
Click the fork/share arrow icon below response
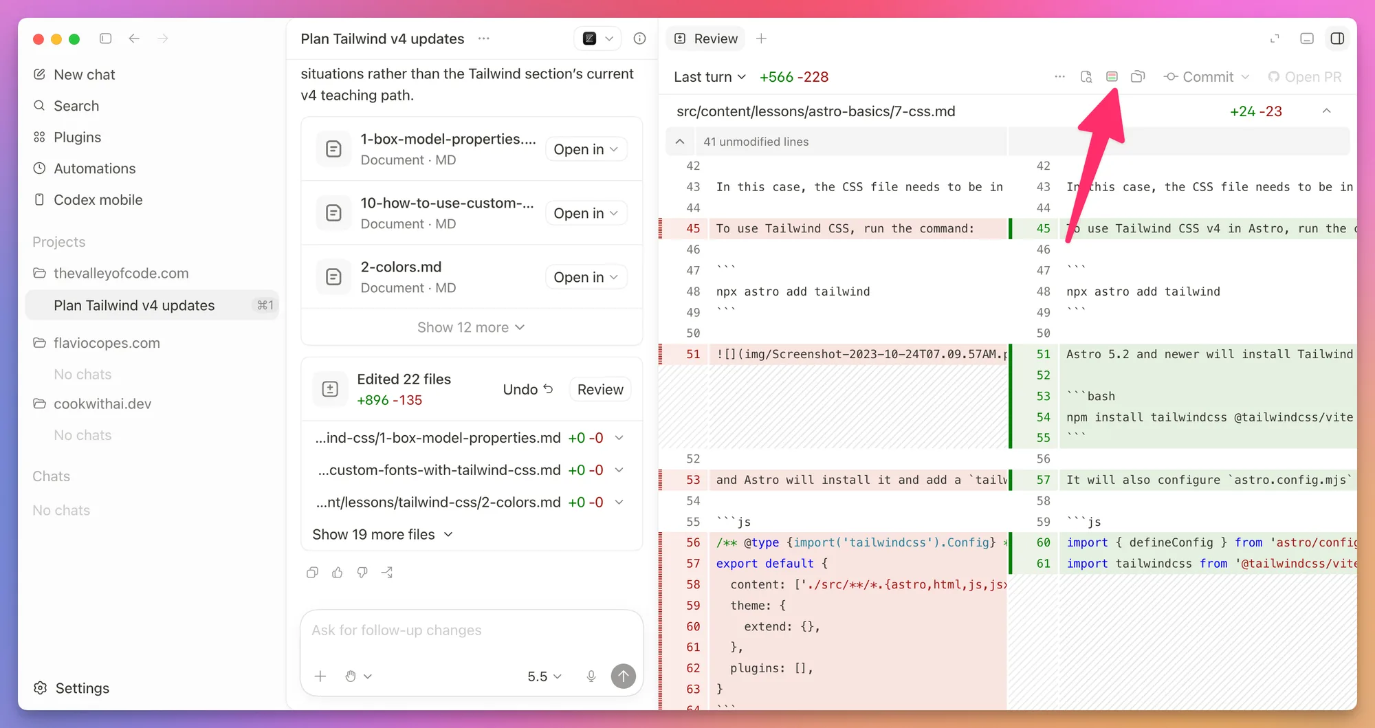pos(388,573)
